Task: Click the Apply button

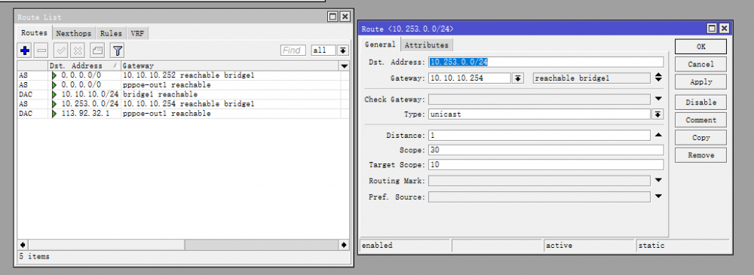Action: 700,81
